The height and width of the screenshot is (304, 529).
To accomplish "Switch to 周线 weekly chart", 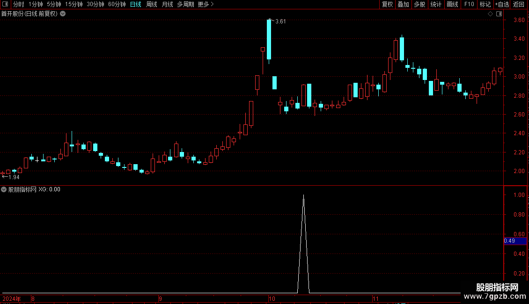I will click(152, 4).
